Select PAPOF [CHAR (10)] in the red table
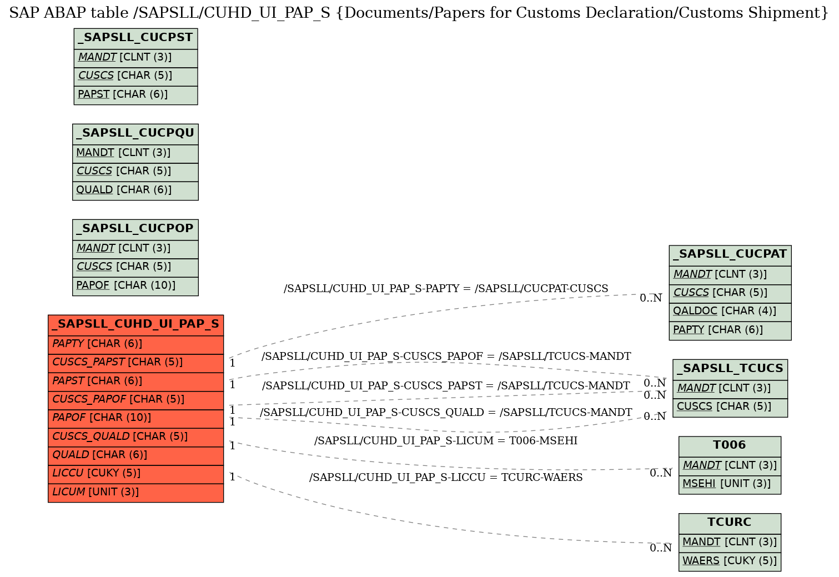839x577 pixels. 136,418
